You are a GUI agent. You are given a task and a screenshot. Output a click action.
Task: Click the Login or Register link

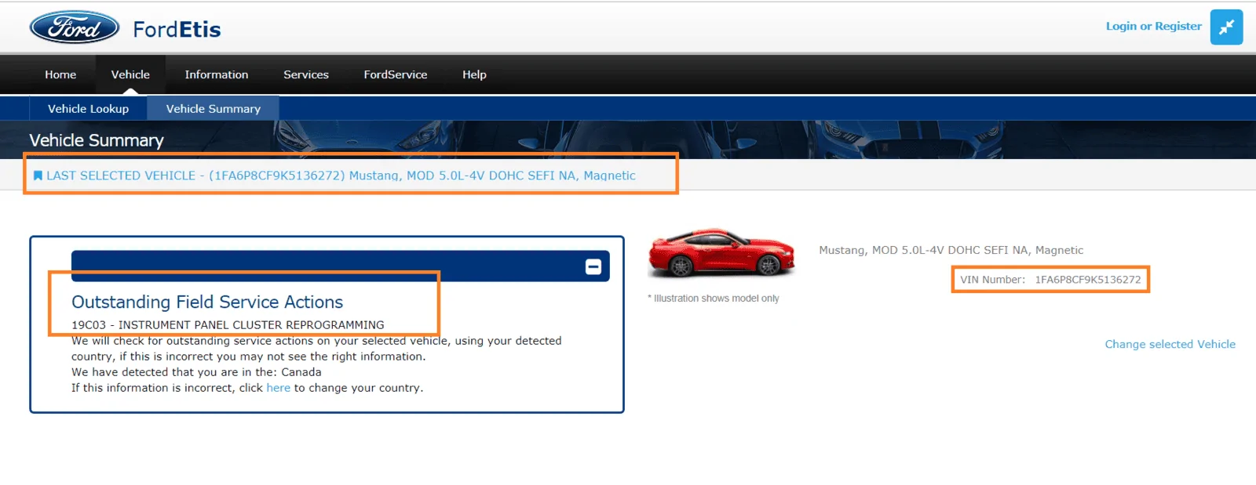1153,26
